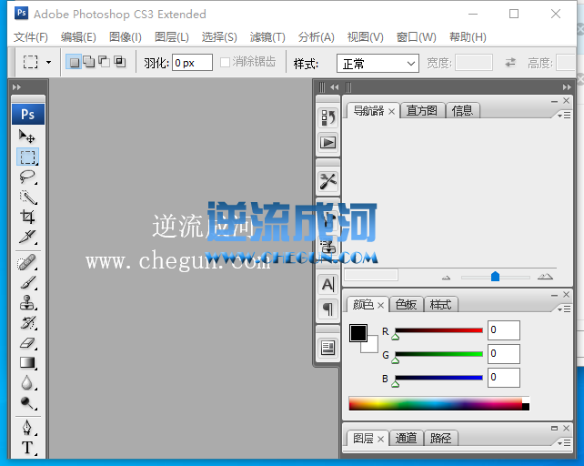Select the Brush tool
584x466 pixels.
(x=27, y=282)
